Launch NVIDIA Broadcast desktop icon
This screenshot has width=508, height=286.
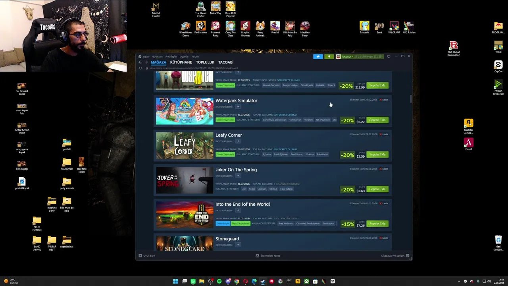[498, 87]
